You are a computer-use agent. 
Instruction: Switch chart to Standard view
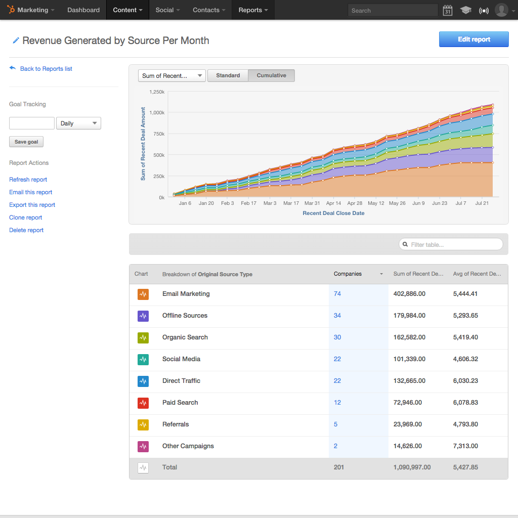pos(228,75)
